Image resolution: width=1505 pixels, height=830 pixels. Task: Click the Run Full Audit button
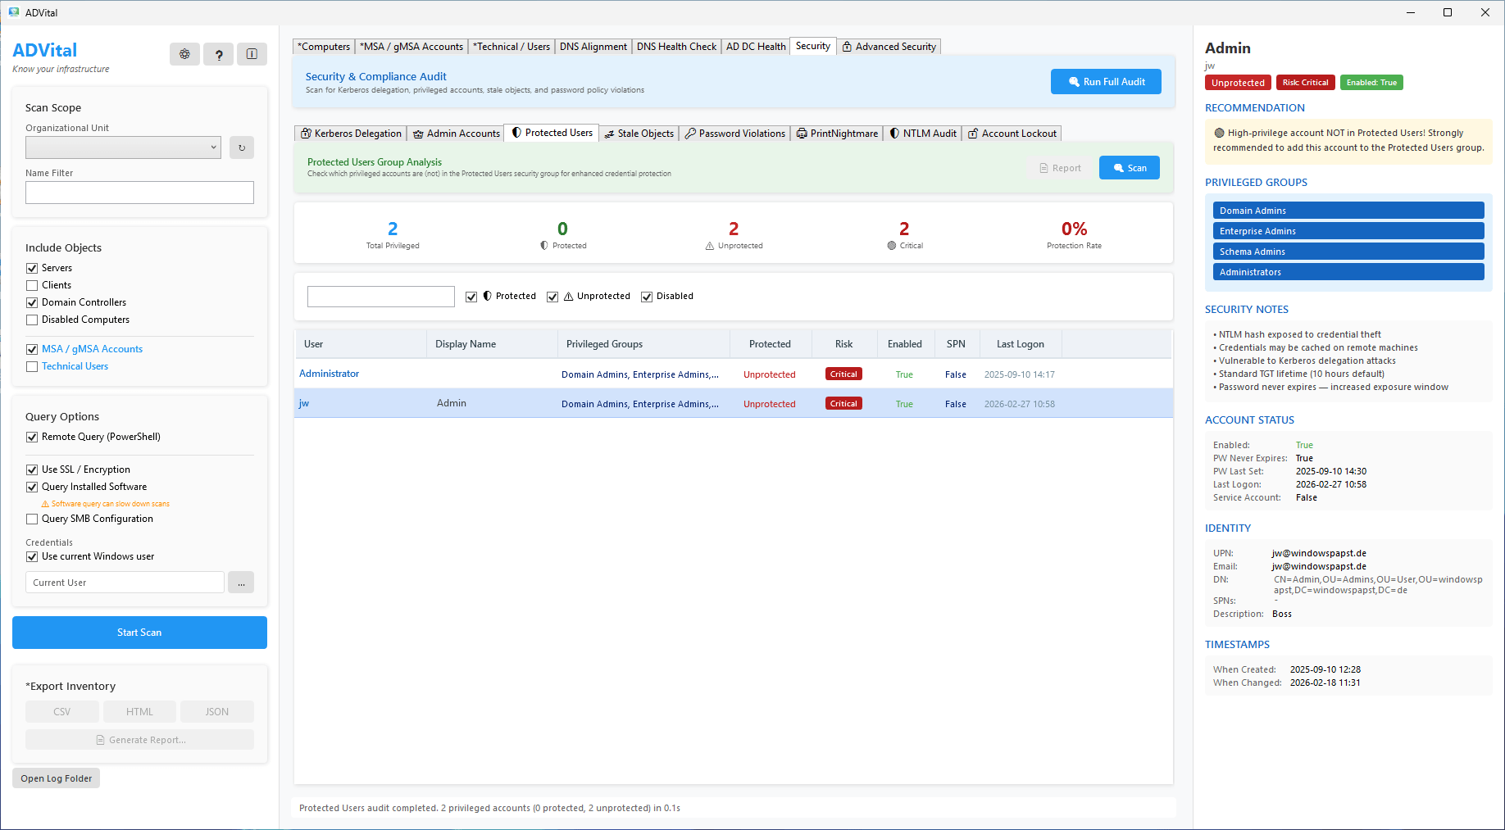pyautogui.click(x=1106, y=82)
